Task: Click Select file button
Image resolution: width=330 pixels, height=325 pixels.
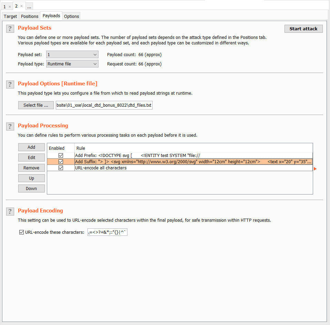Action: click(x=36, y=105)
